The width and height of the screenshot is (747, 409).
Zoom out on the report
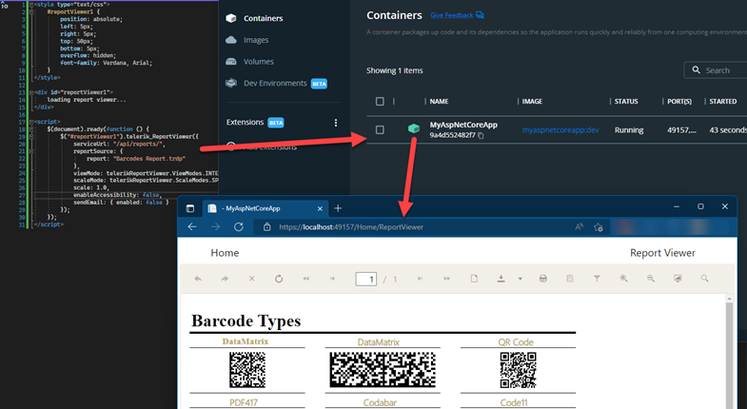[651, 279]
